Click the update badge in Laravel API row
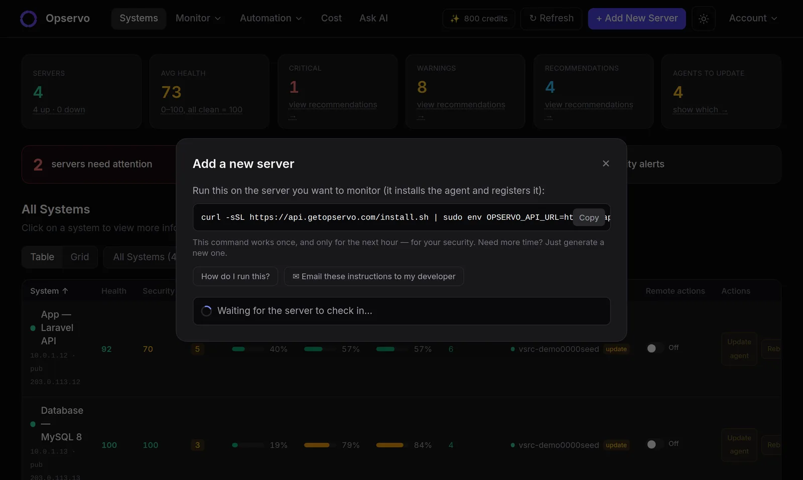Viewport: 803px width, 480px height. [x=616, y=349]
